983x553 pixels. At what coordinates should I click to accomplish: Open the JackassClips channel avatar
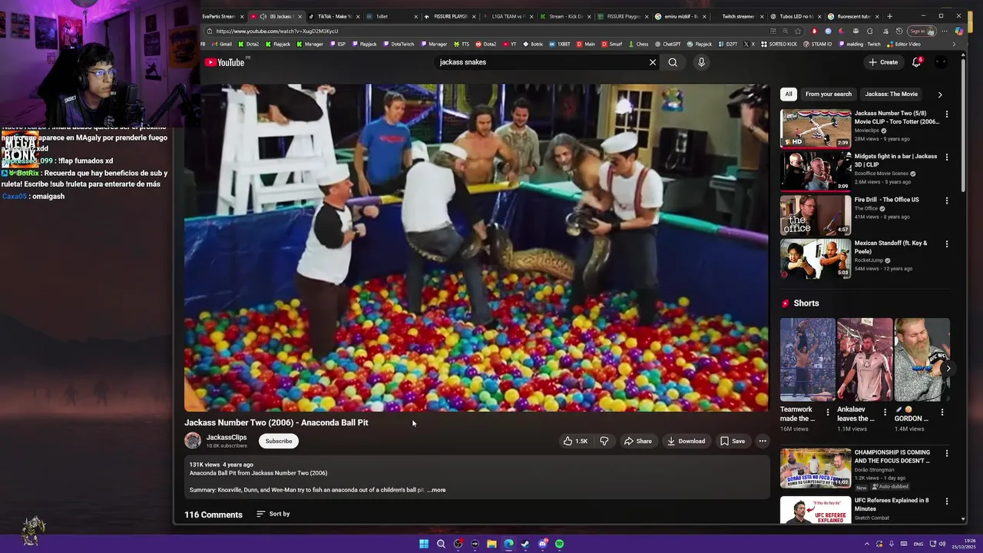click(193, 440)
